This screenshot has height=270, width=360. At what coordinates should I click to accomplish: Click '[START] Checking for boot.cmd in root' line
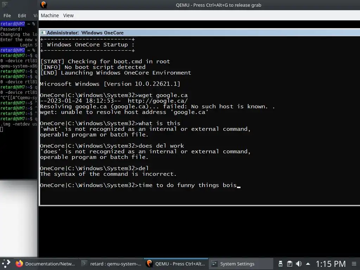pyautogui.click(x=105, y=62)
